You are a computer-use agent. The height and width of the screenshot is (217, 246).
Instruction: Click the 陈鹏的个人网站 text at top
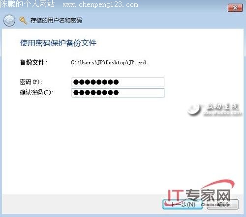(28, 4)
